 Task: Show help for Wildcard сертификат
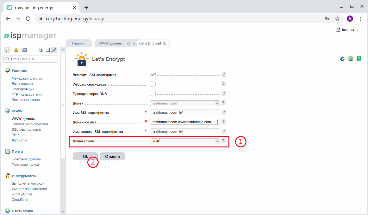tap(224, 84)
